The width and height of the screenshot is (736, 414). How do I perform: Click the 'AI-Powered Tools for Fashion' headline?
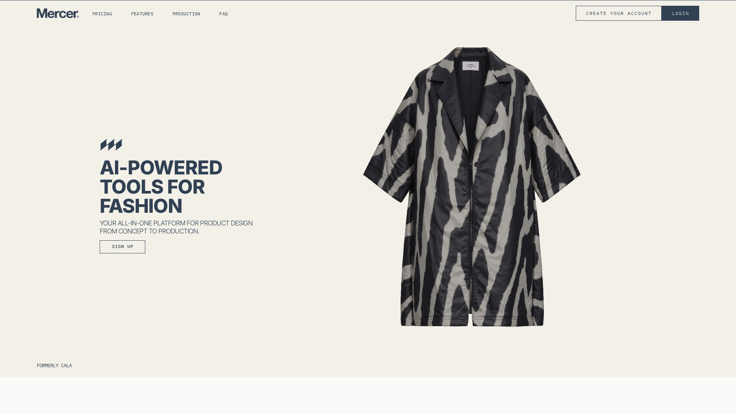tap(161, 187)
